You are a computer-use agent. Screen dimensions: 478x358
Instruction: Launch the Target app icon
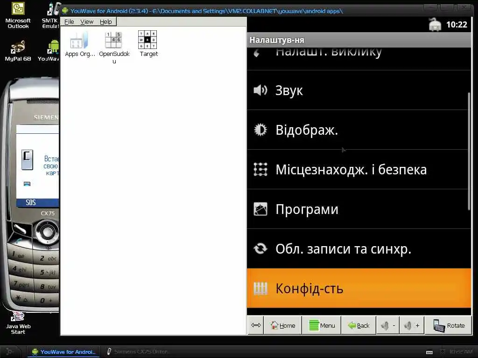tap(148, 44)
